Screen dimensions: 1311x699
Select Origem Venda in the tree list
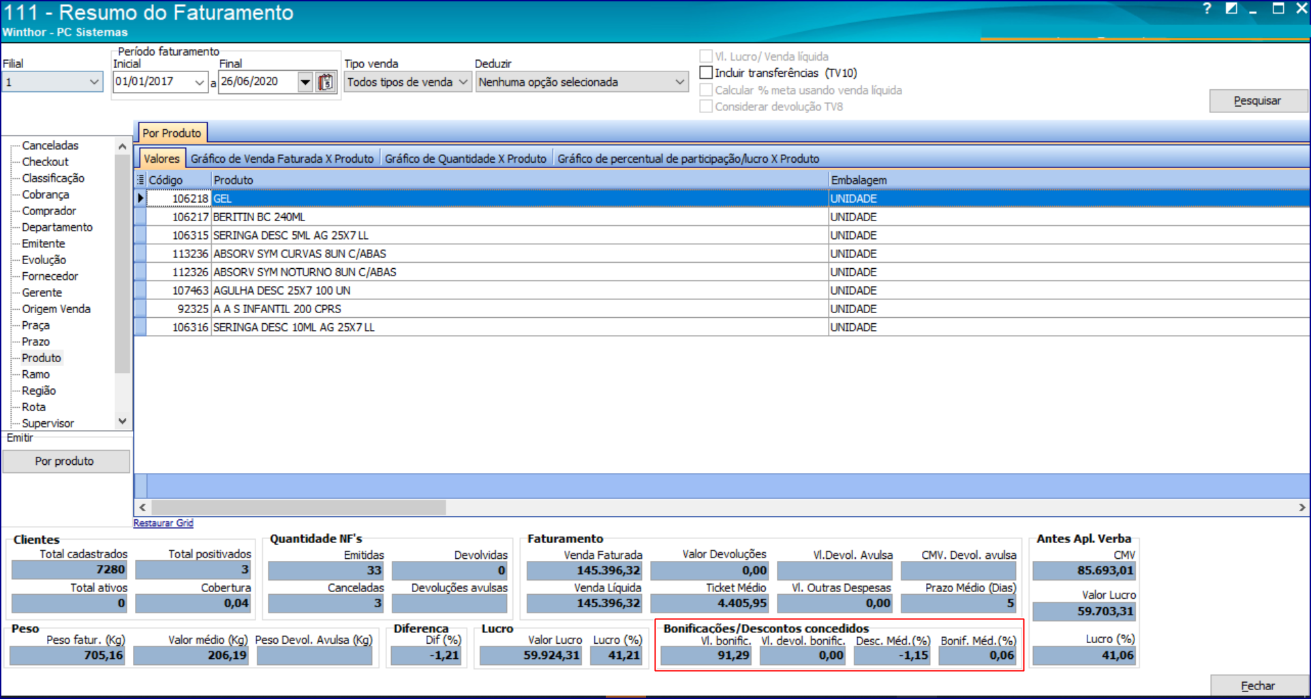pyautogui.click(x=56, y=308)
